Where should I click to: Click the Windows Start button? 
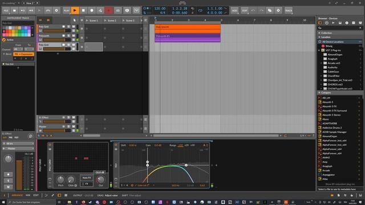3,202
